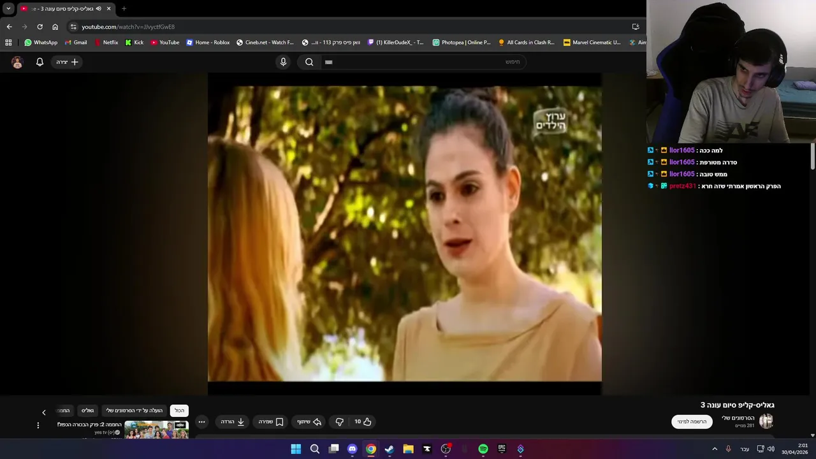Open File Explorer from the taskbar

[x=408, y=449]
